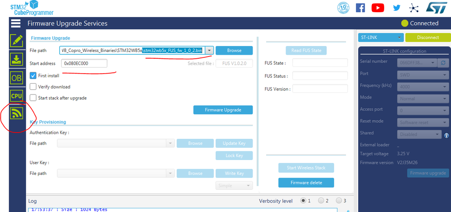The width and height of the screenshot is (451, 212).
Task: Click the firmware File path field
Action: pyautogui.click(x=132, y=50)
